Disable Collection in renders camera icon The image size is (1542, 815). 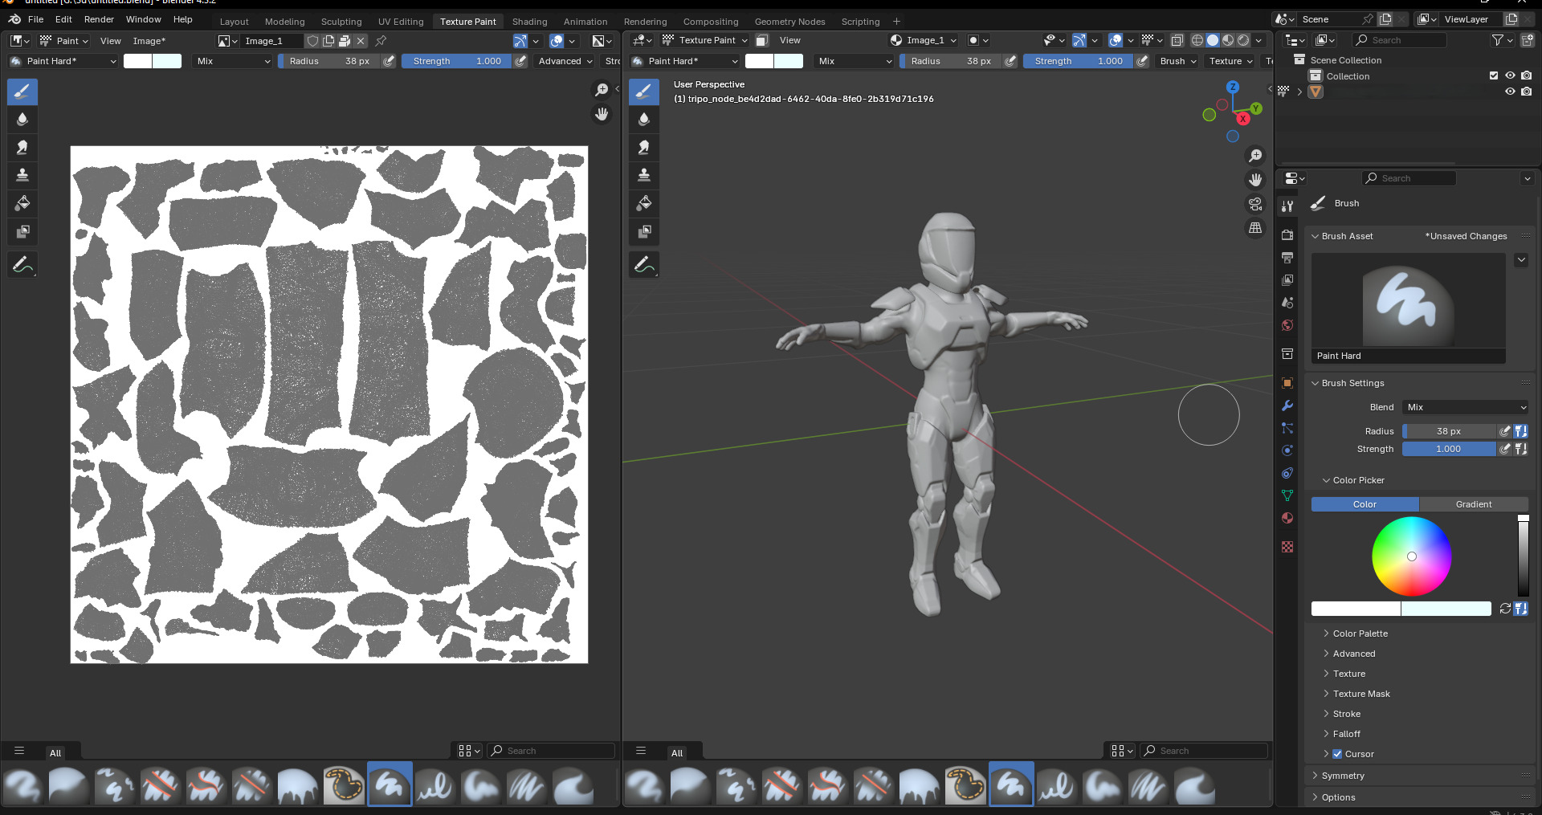[1526, 75]
